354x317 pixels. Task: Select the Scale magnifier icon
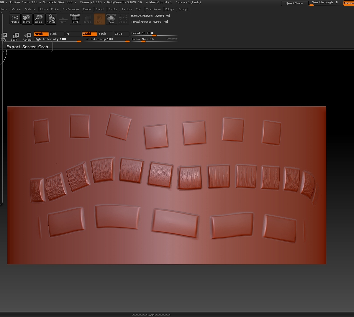pos(39,19)
